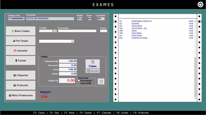This screenshot has height=115, width=206.
Task: Select the HEMOGRAMA COMPLETO exam row
Action: pos(142,21)
